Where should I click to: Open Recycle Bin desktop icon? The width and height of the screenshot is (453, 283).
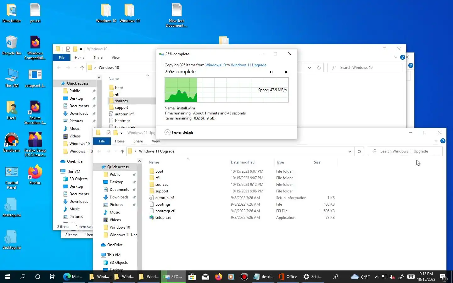click(12, 46)
